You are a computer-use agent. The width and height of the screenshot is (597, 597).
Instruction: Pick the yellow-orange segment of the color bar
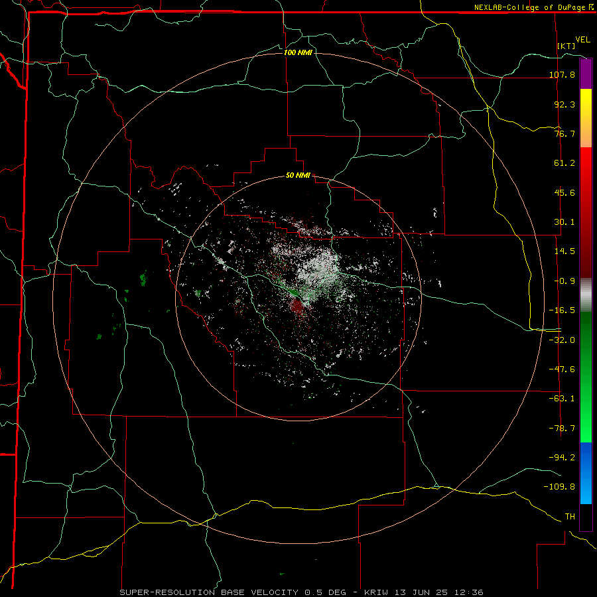(586, 119)
